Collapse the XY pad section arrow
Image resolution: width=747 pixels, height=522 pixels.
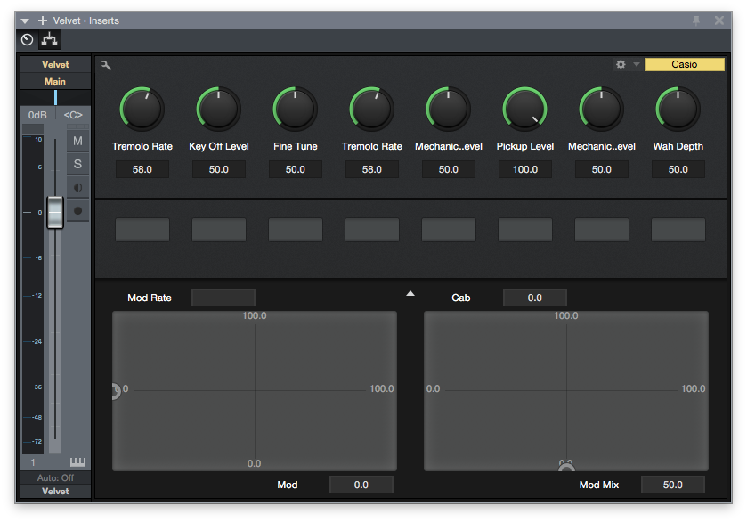[x=410, y=293]
